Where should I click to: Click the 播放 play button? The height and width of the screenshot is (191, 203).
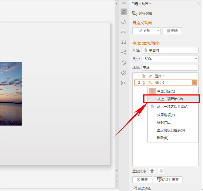pos(142,180)
